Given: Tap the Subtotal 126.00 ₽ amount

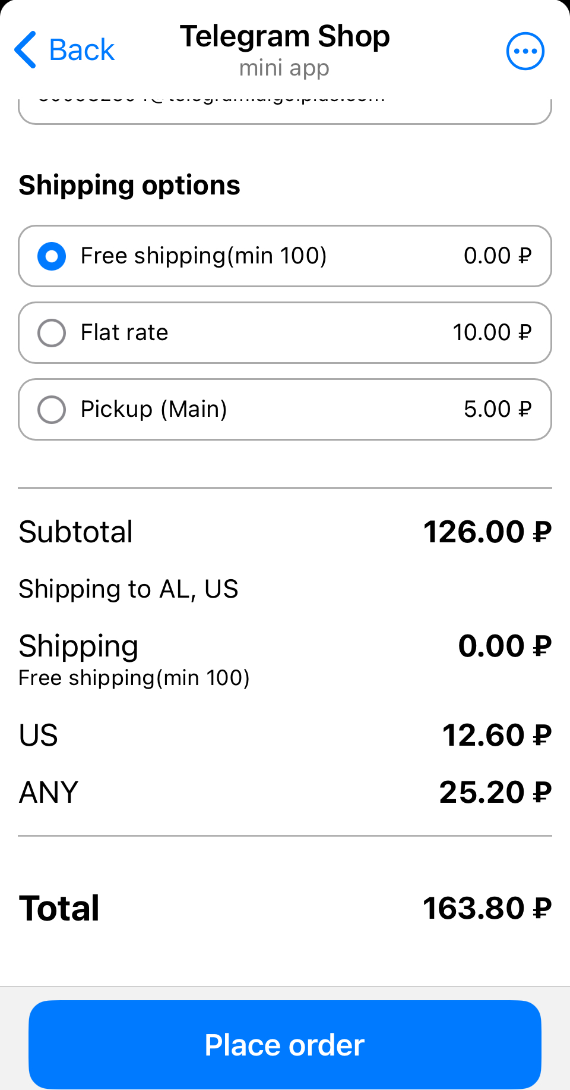Looking at the screenshot, I should [487, 532].
